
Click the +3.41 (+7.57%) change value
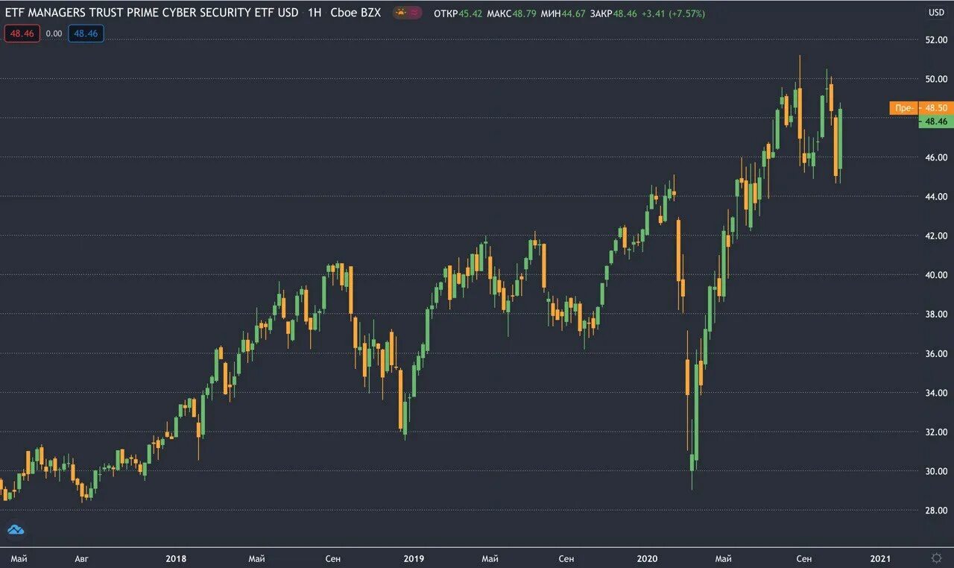673,13
